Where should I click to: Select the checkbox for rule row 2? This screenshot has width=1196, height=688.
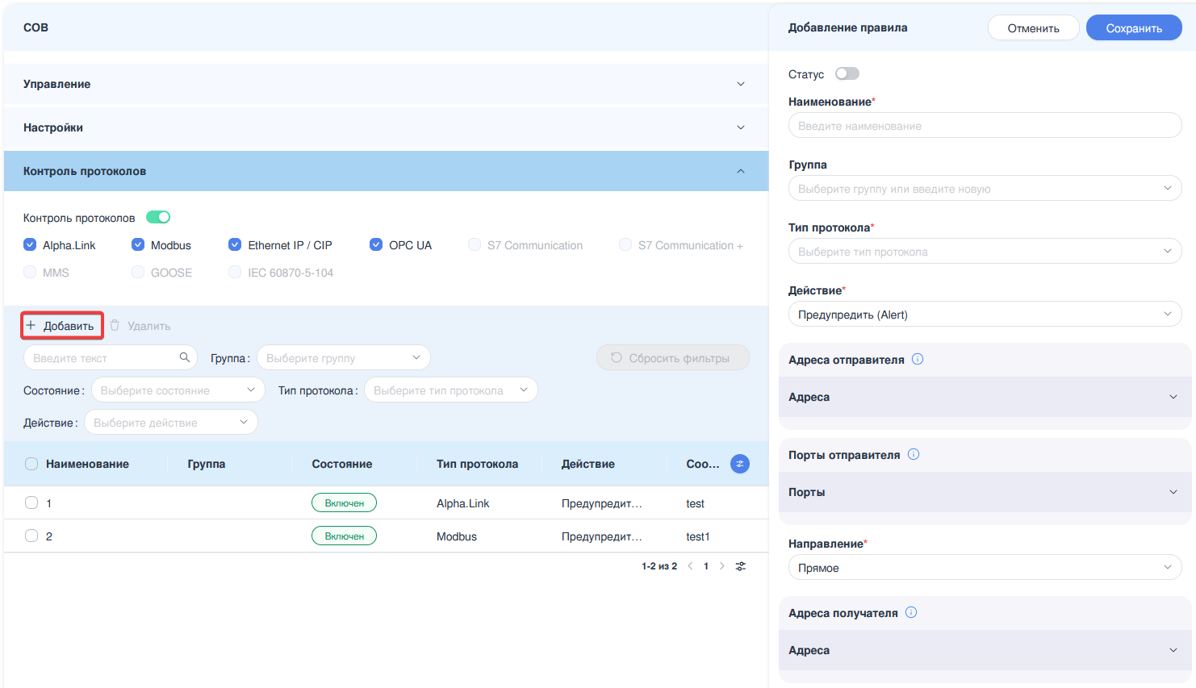point(31,536)
